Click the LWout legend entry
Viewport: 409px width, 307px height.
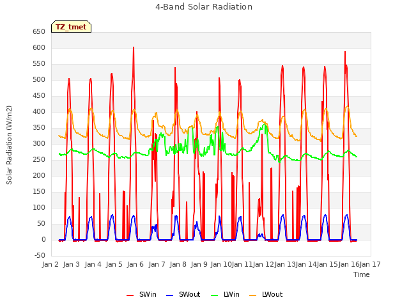[x=266, y=294]
